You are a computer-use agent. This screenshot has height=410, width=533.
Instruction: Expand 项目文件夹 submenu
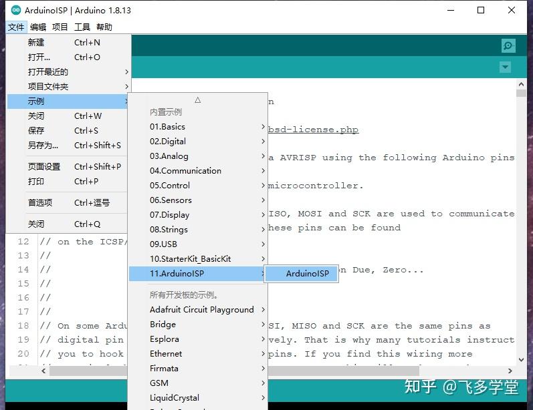(68, 86)
